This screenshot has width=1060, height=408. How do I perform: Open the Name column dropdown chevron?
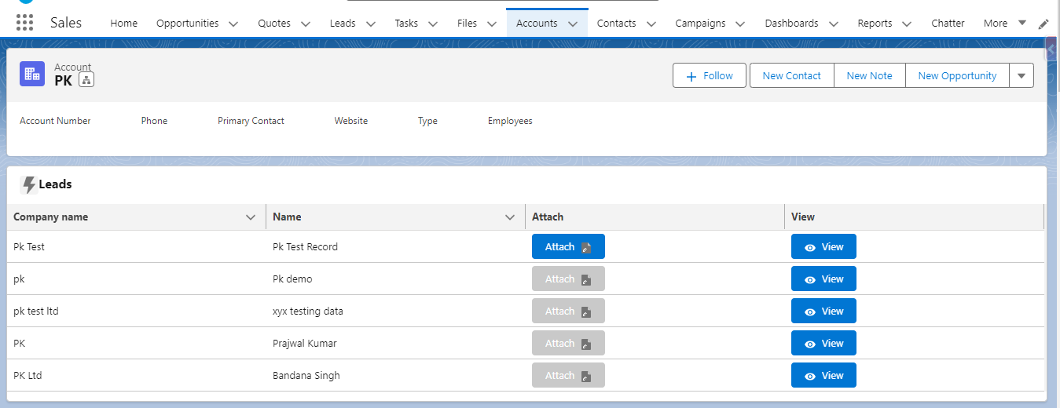(510, 217)
